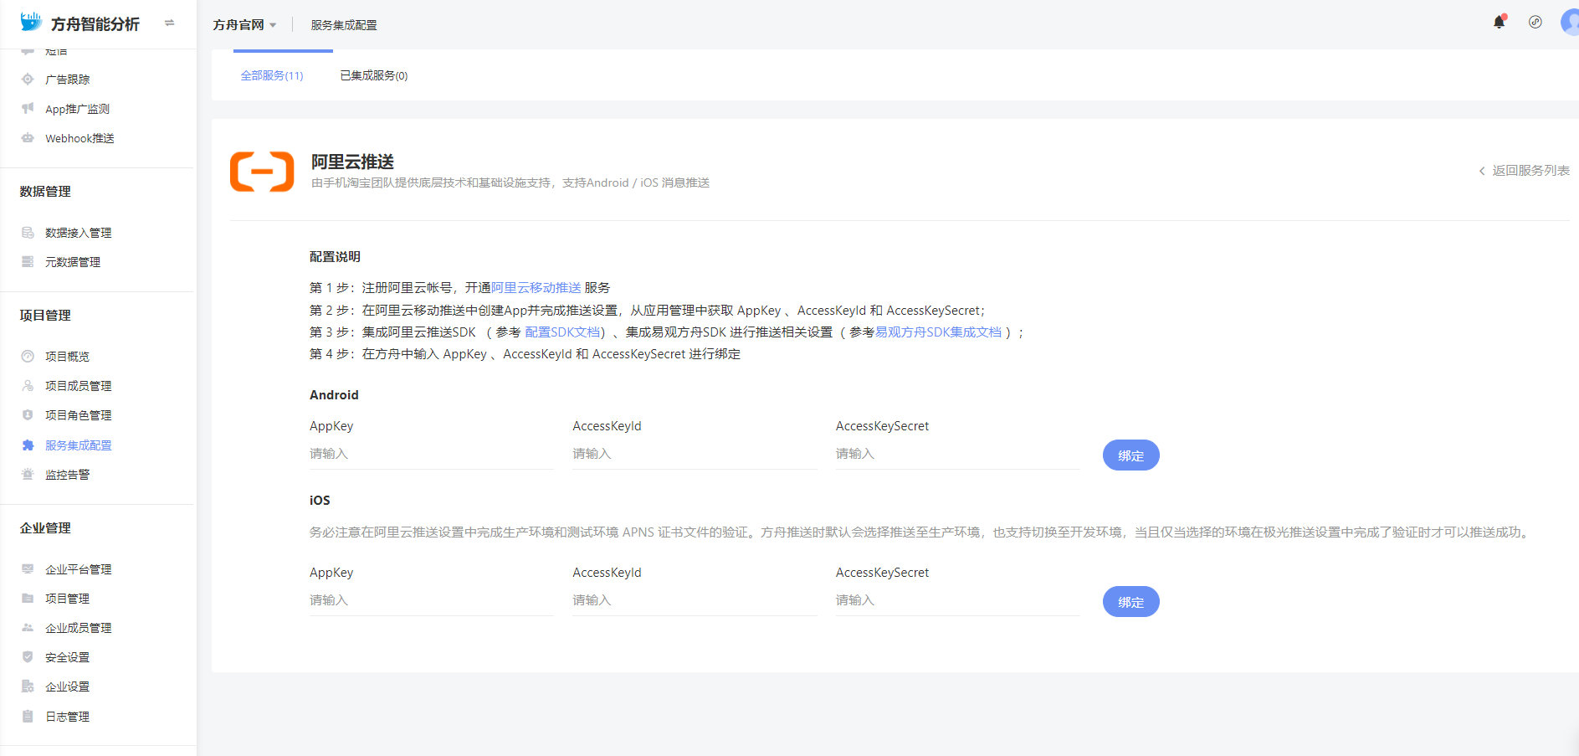Click the App推广监测 megaphone icon
The image size is (1579, 756).
28,109
